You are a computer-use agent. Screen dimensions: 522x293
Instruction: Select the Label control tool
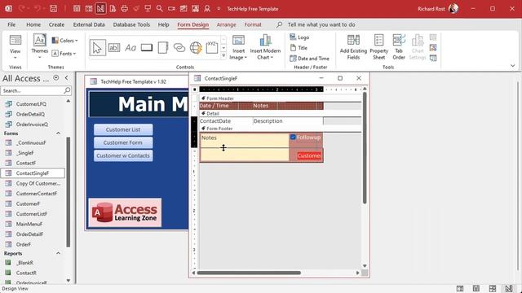[130, 48]
